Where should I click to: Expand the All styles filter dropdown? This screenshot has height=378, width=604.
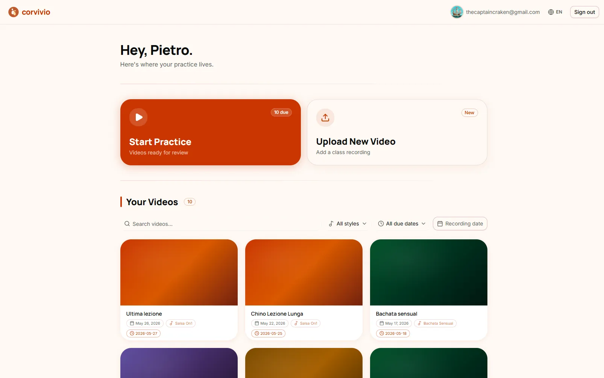tap(348, 224)
